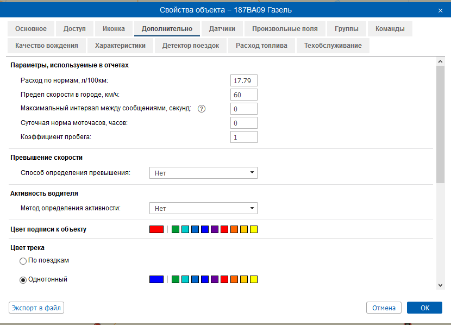The image size is (451, 325).
Task: Click the current red label color box
Action: (156, 229)
